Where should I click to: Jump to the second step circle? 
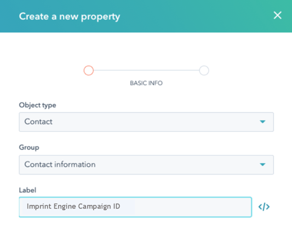204,71
